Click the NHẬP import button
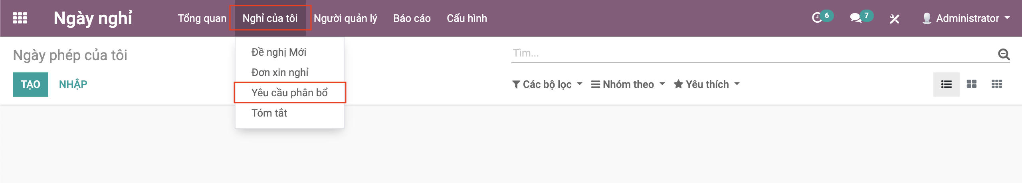The width and height of the screenshot is (1022, 183). point(73,84)
